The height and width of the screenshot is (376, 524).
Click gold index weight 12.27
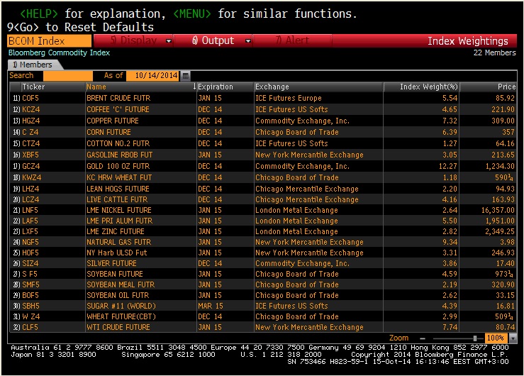448,167
